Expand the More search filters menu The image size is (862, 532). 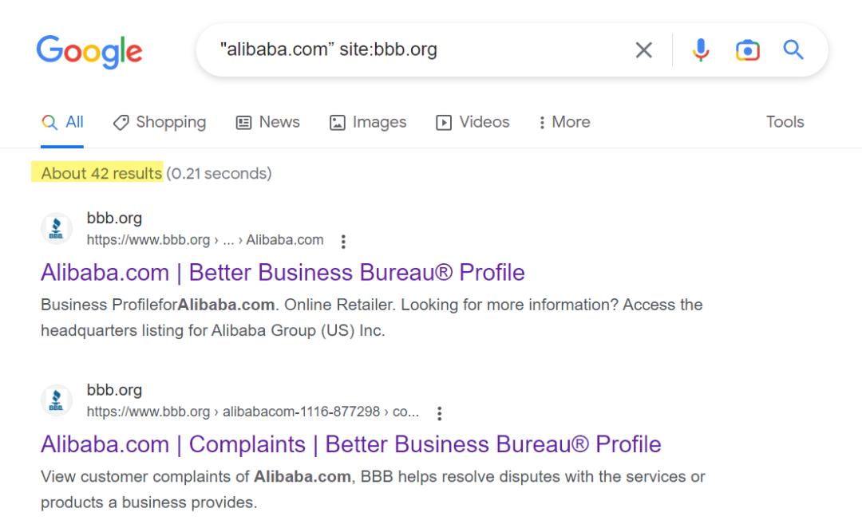[x=564, y=122]
